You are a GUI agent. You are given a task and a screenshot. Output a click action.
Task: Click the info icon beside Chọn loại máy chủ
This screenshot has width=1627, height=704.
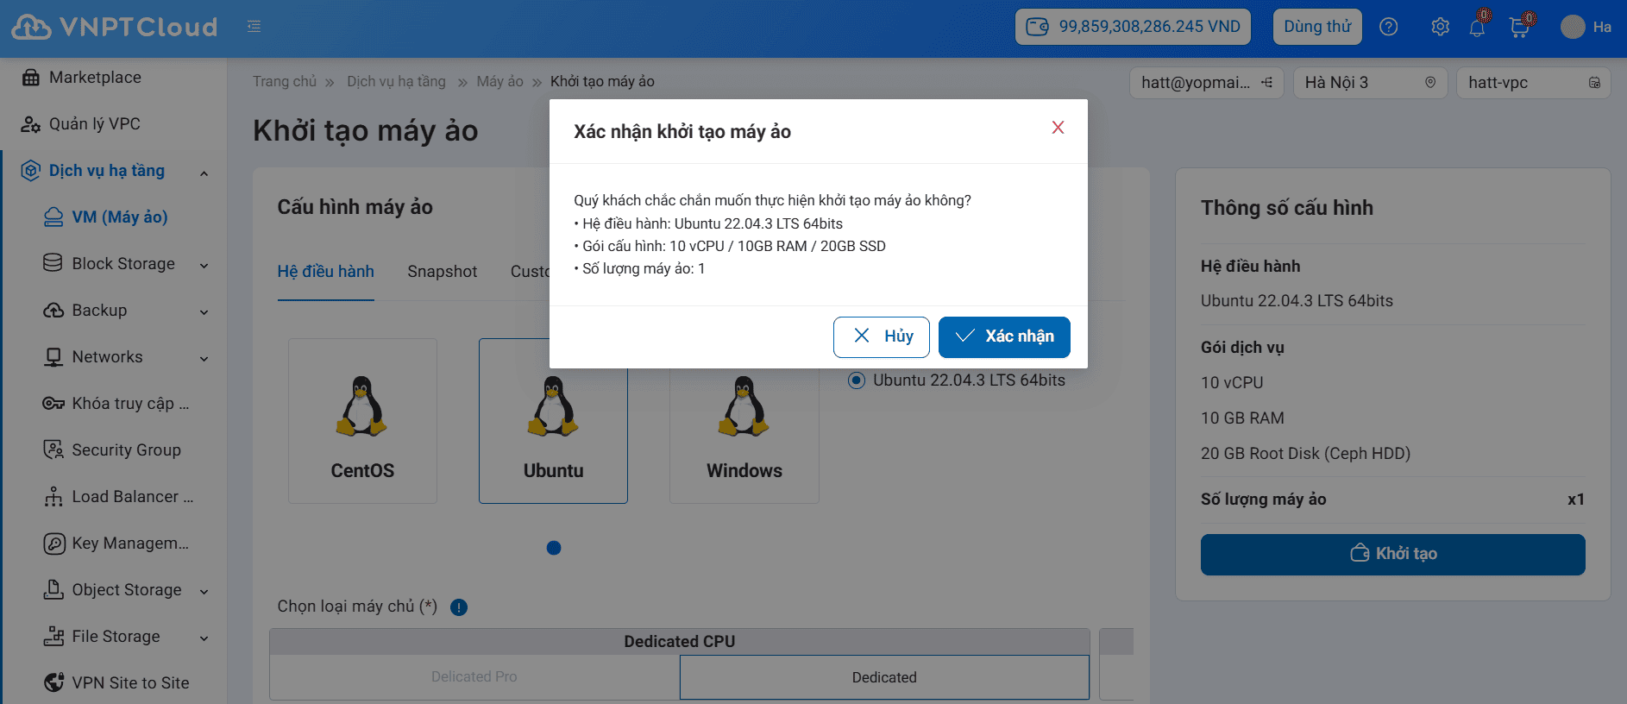coord(459,607)
